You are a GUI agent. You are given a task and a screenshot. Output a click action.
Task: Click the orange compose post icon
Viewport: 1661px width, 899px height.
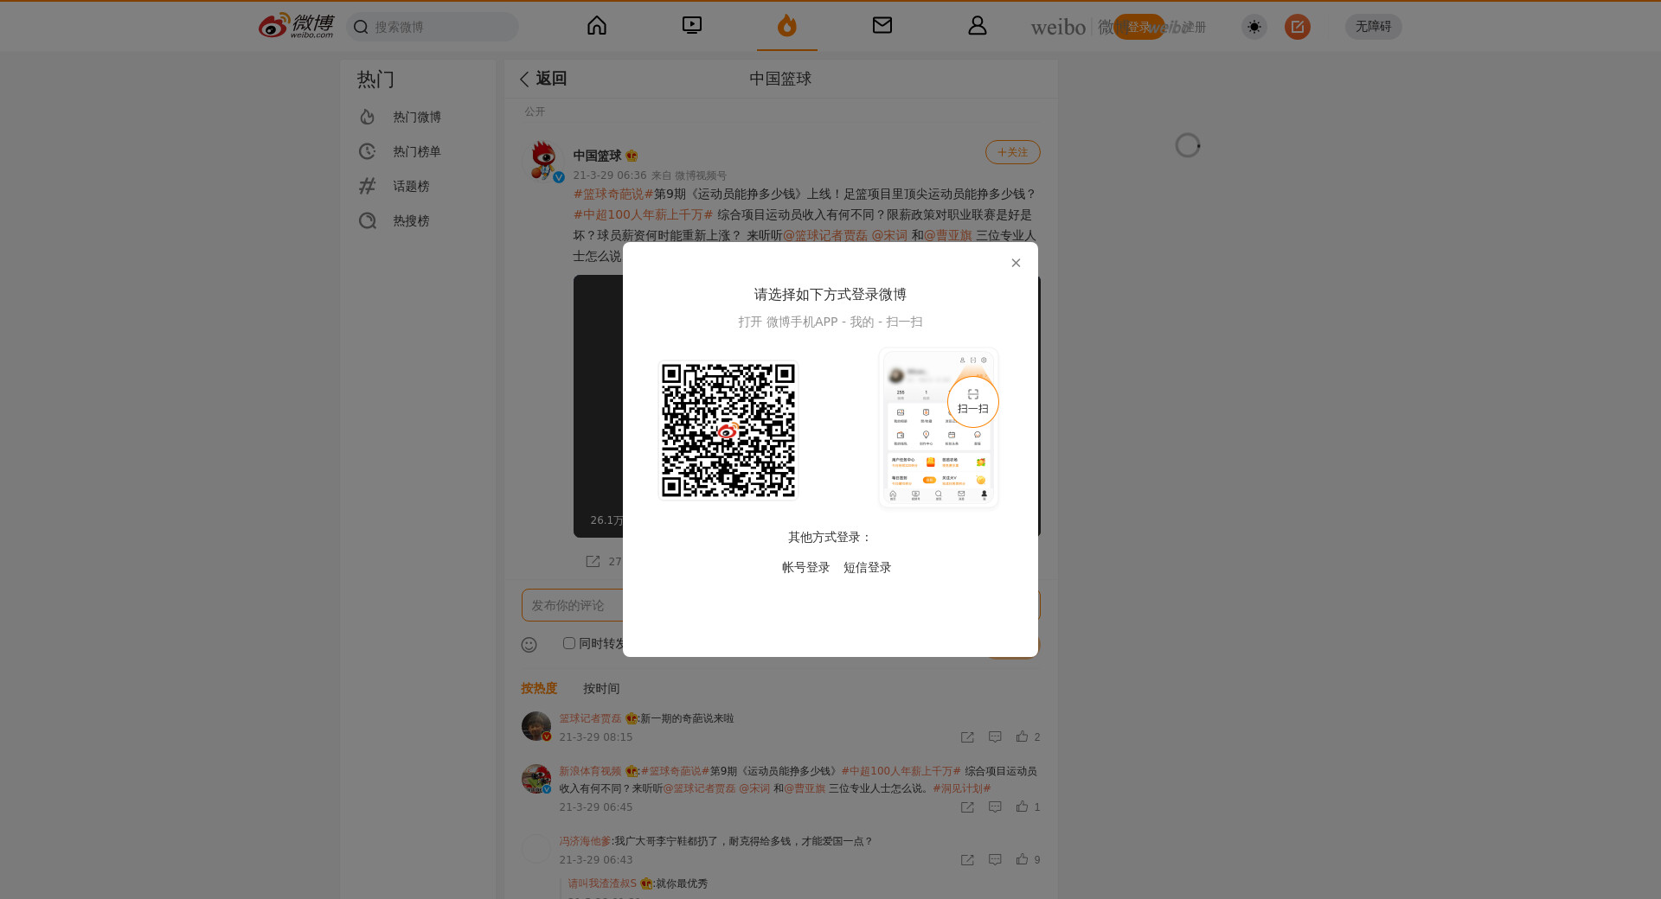pyautogui.click(x=1298, y=27)
